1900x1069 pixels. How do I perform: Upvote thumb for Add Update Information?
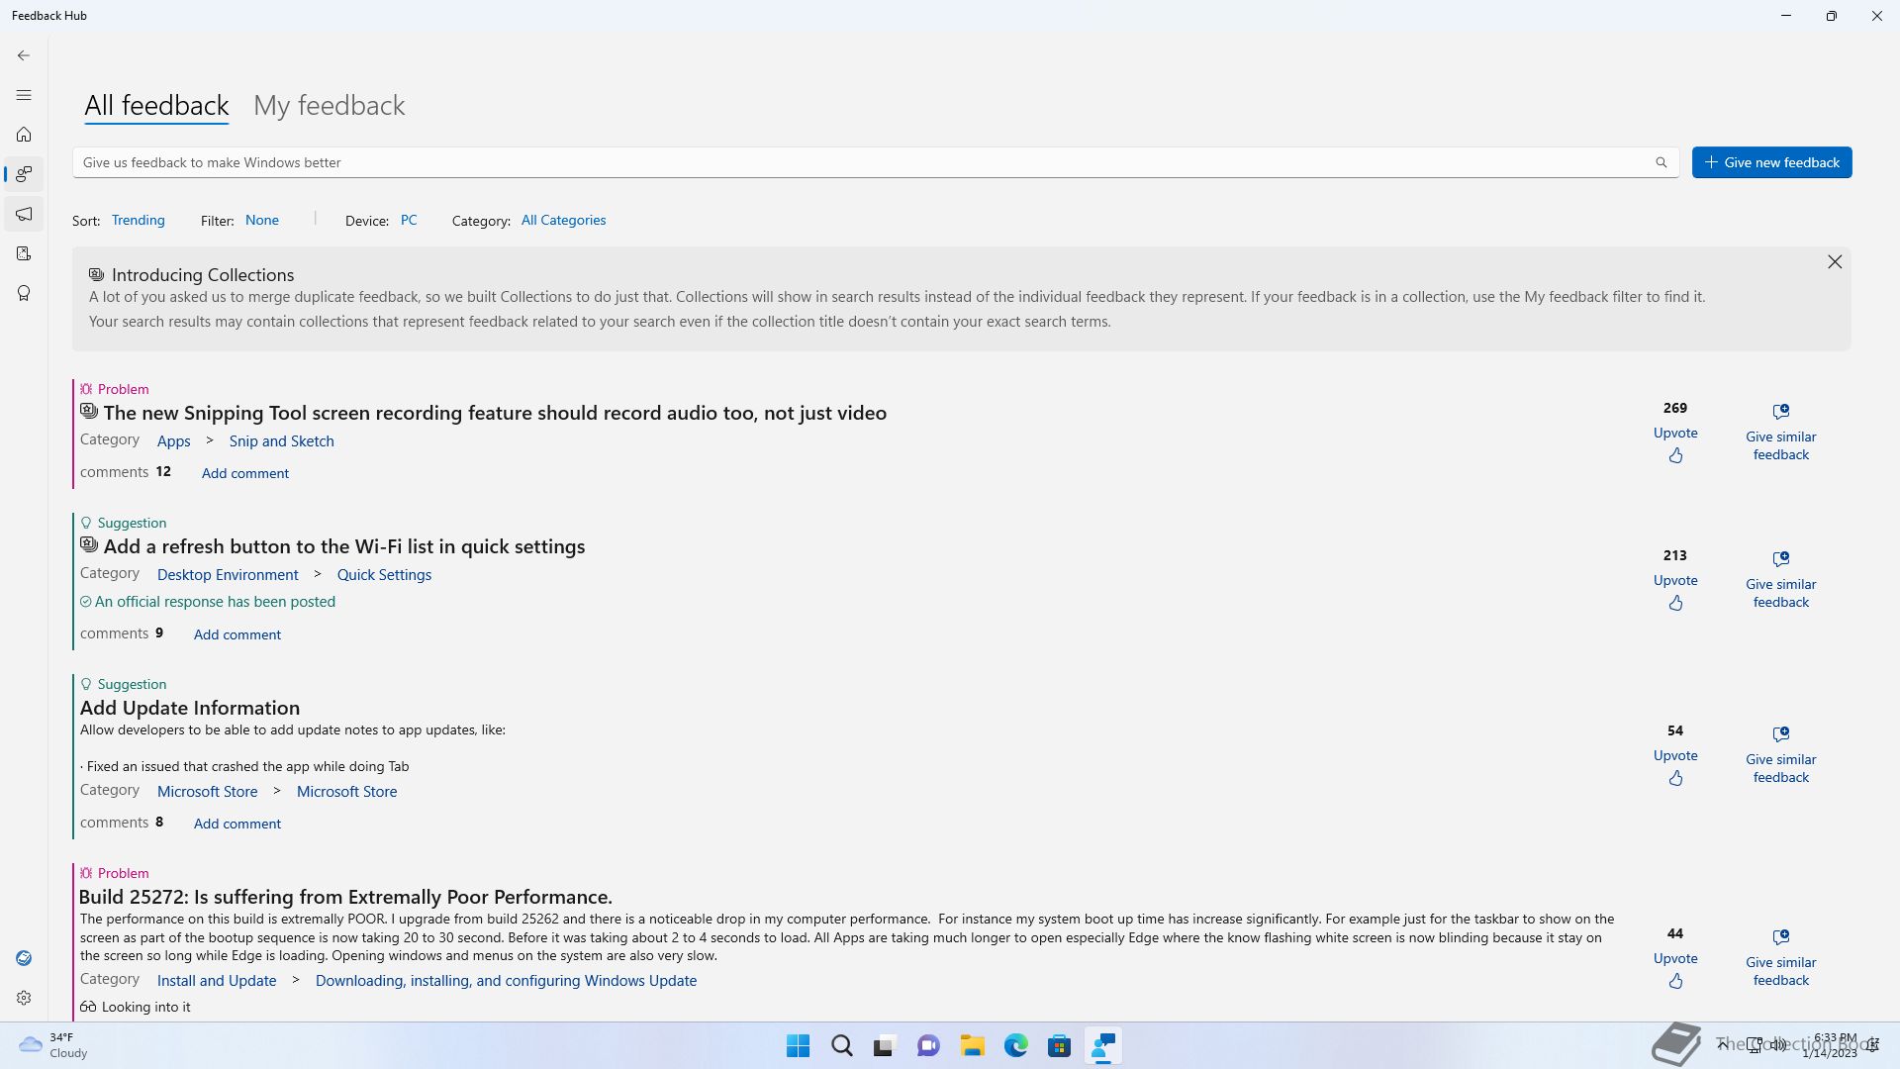point(1675,778)
